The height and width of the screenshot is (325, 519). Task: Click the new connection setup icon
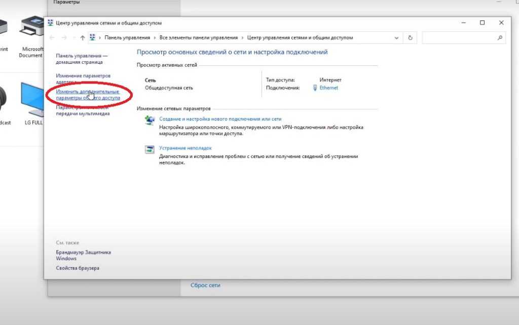pos(150,120)
